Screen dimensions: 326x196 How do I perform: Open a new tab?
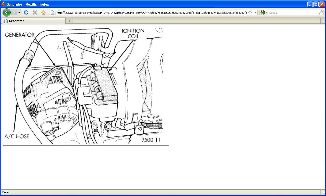click(x=69, y=21)
